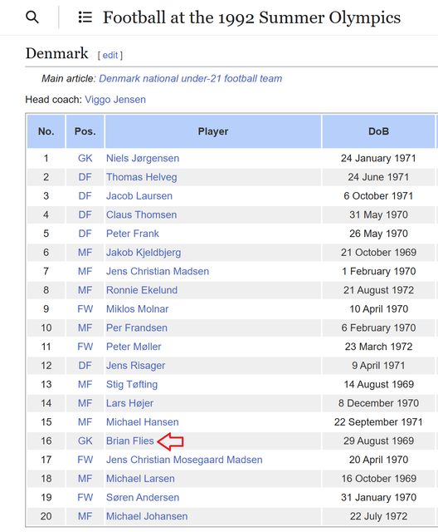Open Lars Højer player page

click(x=129, y=403)
